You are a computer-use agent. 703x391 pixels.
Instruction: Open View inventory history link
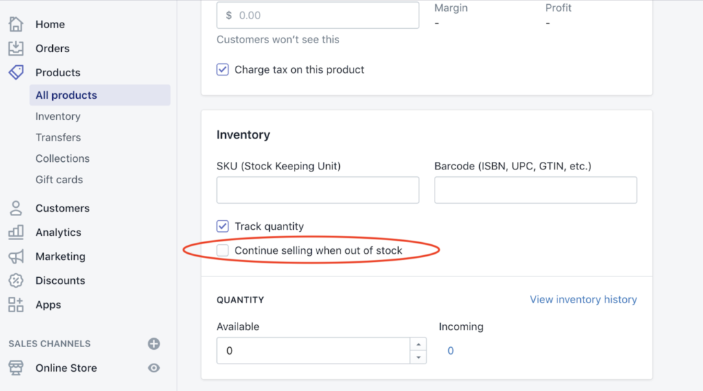pos(584,300)
